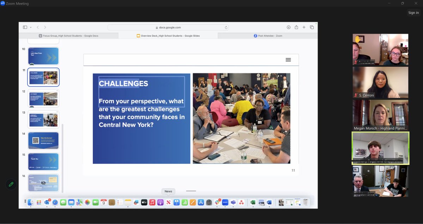Open the sidebar options dropdown arrow
The image size is (423, 224).
click(x=31, y=27)
